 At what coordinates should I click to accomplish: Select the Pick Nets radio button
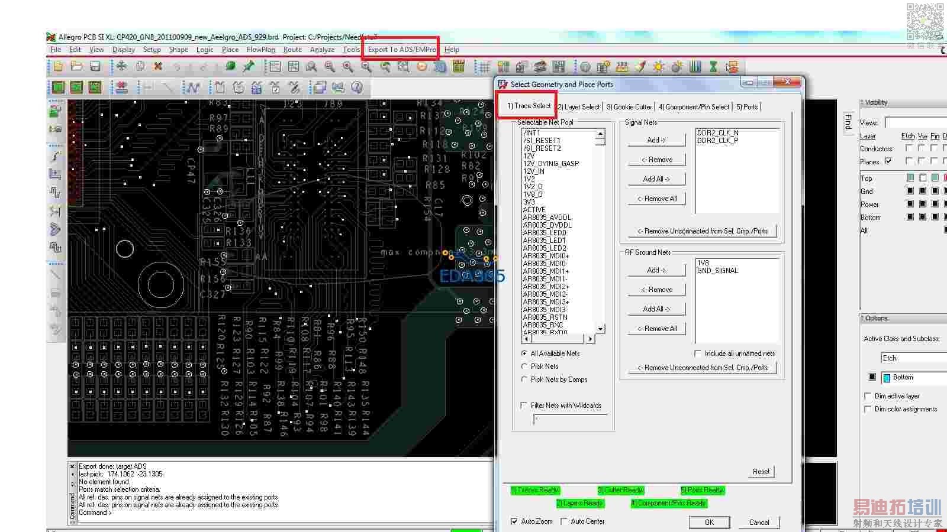click(524, 366)
